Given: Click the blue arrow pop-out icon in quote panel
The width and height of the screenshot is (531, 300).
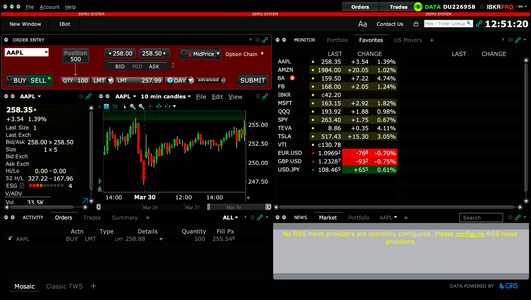Looking at the screenshot, I should tap(85, 201).
